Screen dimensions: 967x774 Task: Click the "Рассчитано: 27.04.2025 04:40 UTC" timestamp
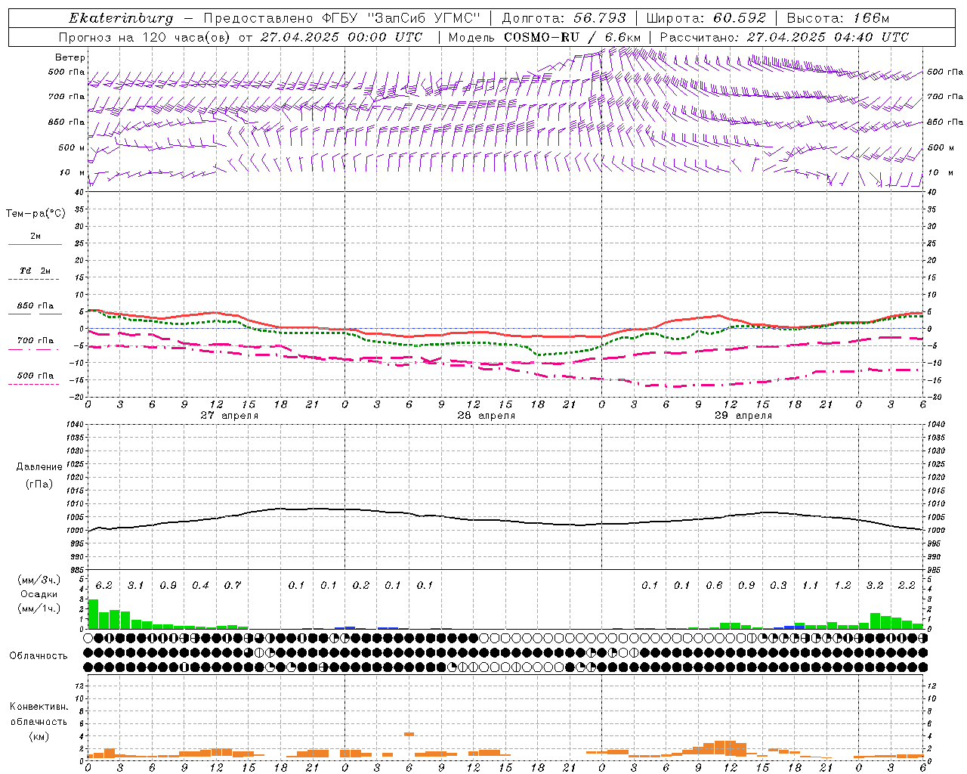pyautogui.click(x=784, y=37)
